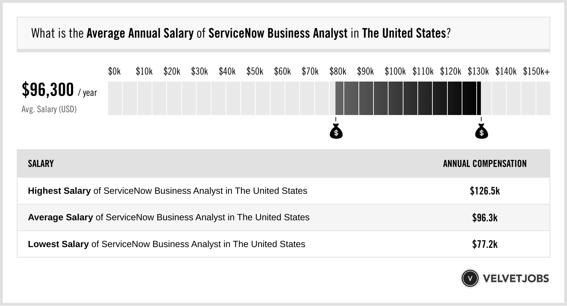567x306 pixels.
Task: Click the $126.5k compensation value
Action: pos(485,191)
